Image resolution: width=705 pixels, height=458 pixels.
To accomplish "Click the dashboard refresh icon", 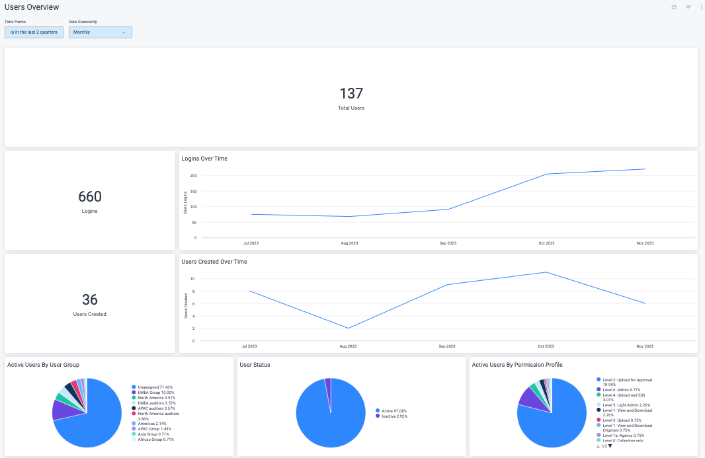I will tap(673, 7).
